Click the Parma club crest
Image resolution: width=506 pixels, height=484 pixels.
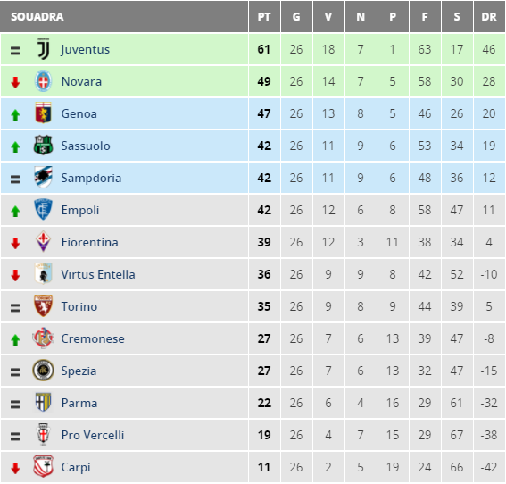click(x=43, y=402)
